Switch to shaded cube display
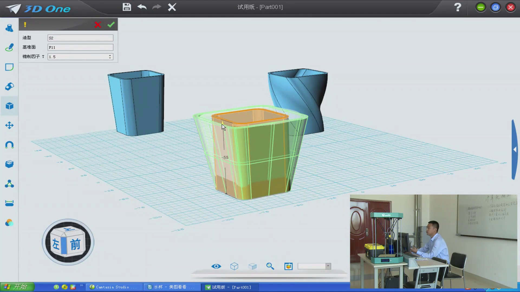The image size is (520, 292). point(252,266)
